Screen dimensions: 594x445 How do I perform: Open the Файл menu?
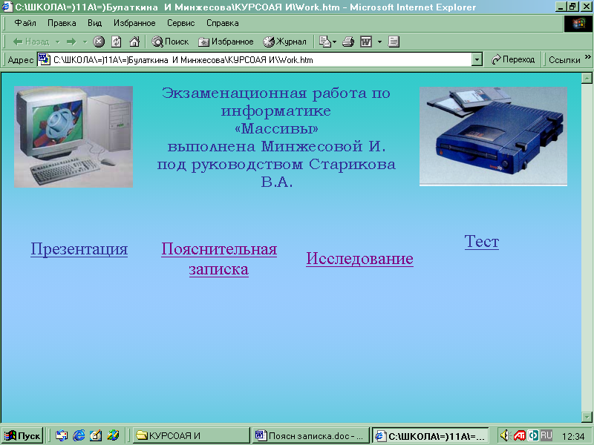click(x=25, y=23)
